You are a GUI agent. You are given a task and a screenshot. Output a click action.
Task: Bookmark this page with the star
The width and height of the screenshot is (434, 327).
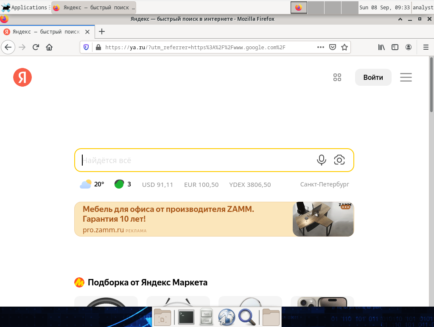[344, 48]
